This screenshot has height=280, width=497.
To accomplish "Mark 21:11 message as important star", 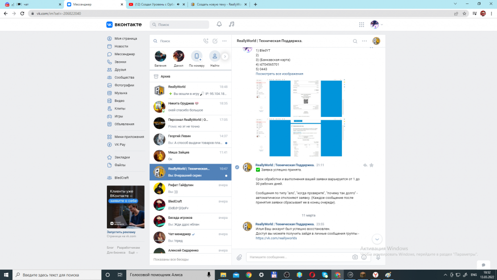I will point(371,165).
